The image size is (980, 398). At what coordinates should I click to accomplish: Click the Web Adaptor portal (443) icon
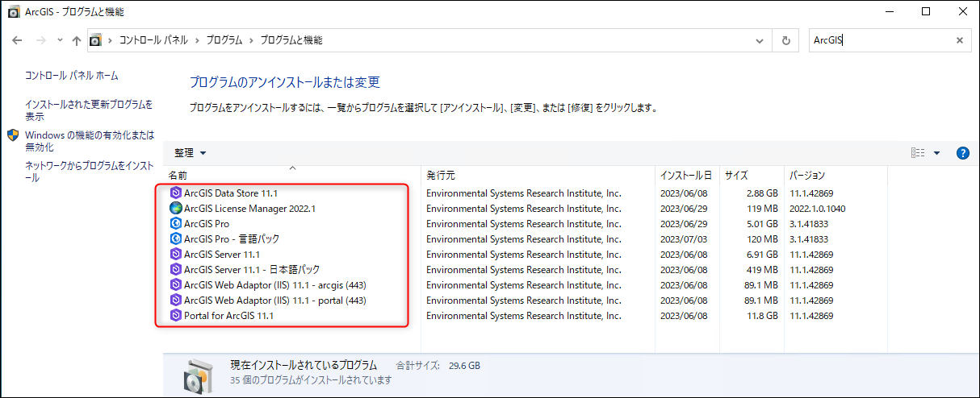pos(176,301)
